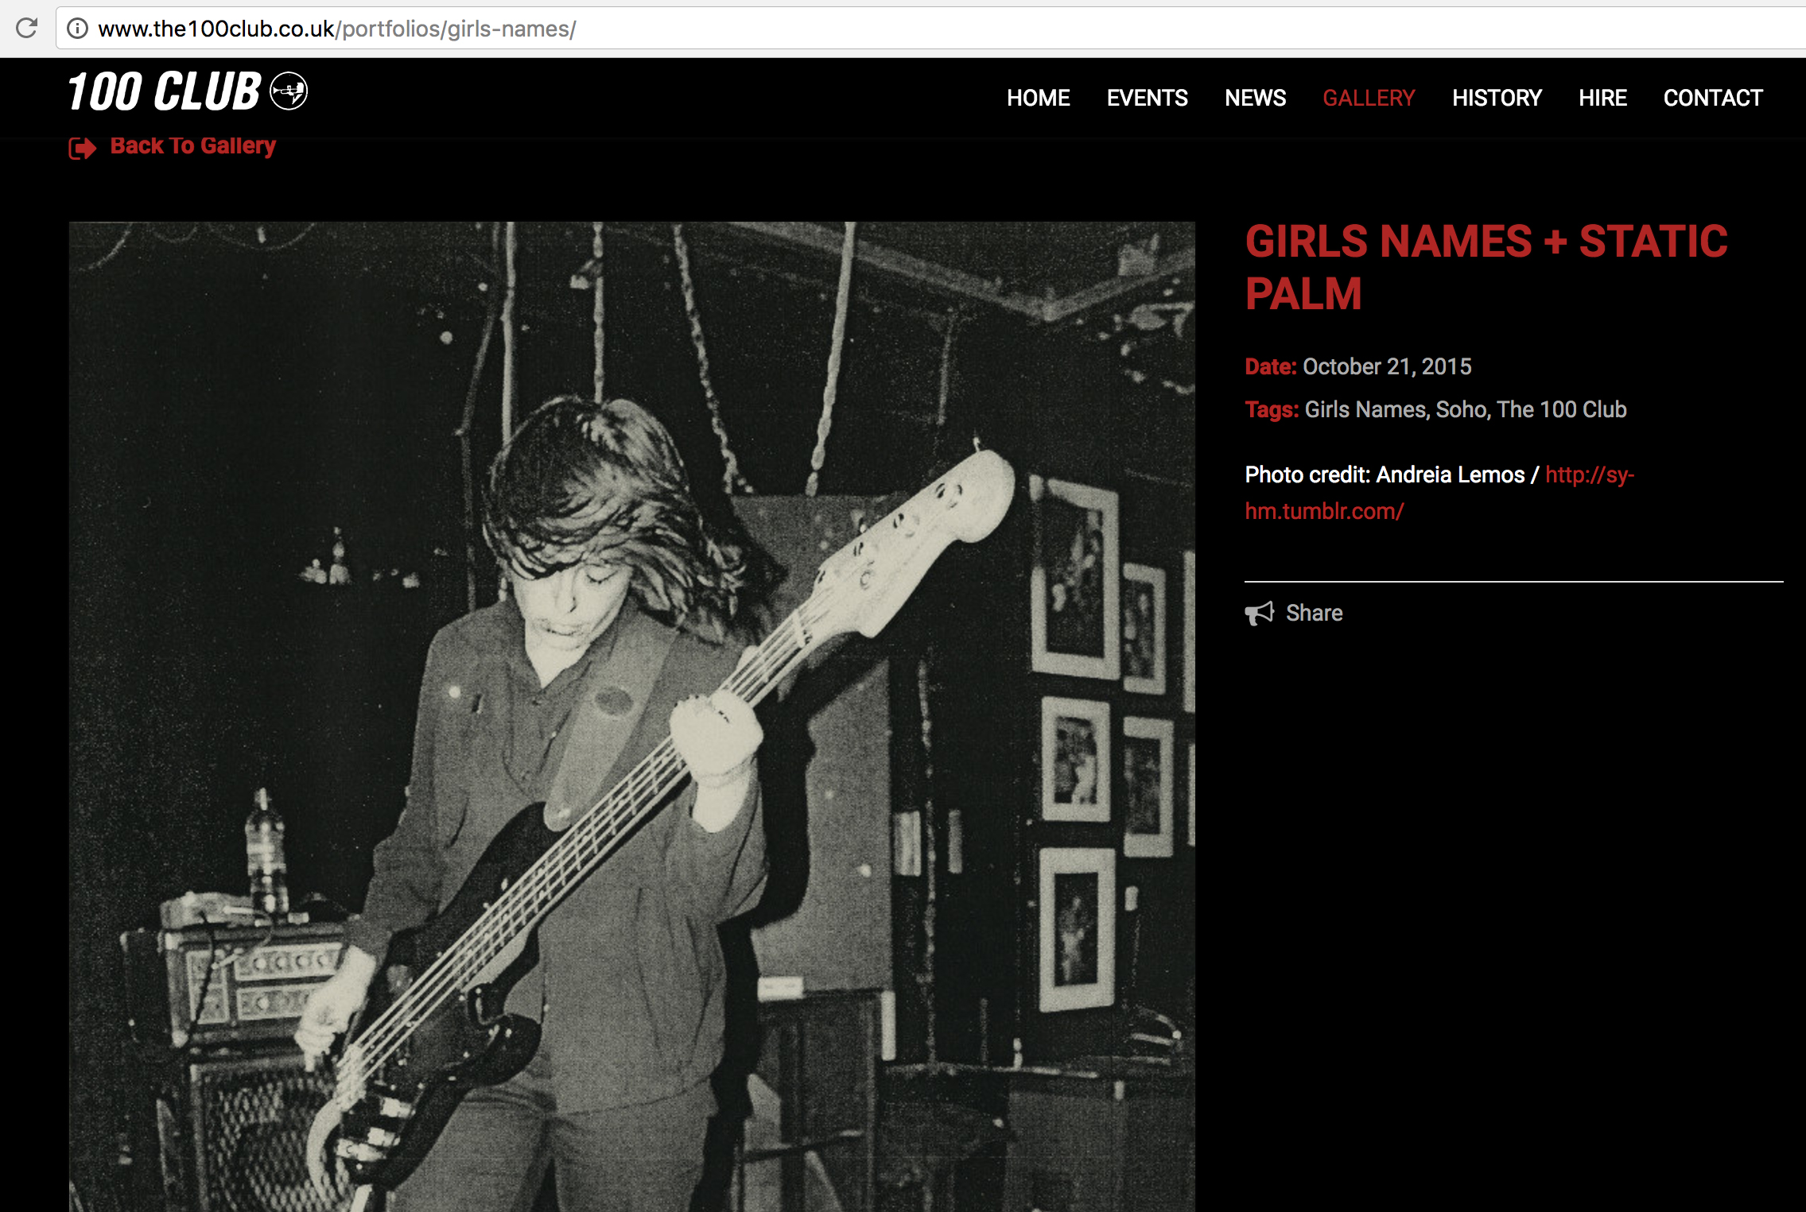Click the bassist performance photo
Screen dimensions: 1806x1212
[x=631, y=716]
